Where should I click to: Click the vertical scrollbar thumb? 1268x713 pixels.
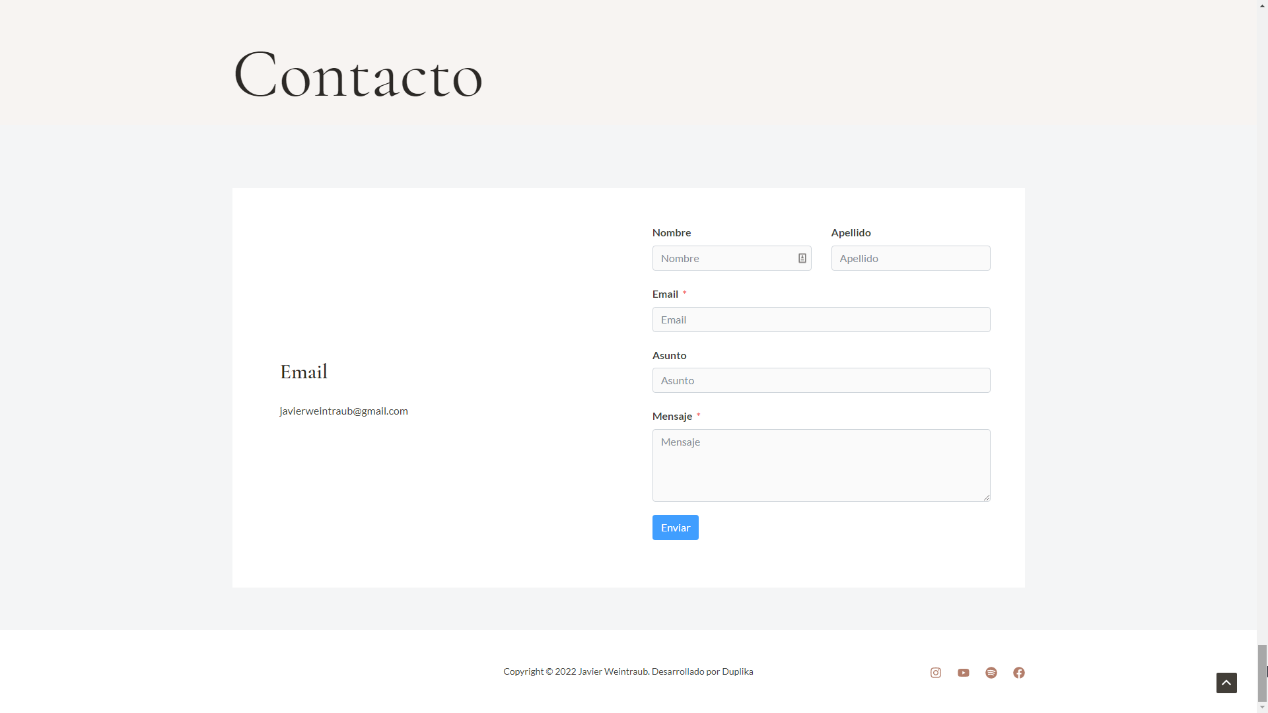click(1262, 673)
